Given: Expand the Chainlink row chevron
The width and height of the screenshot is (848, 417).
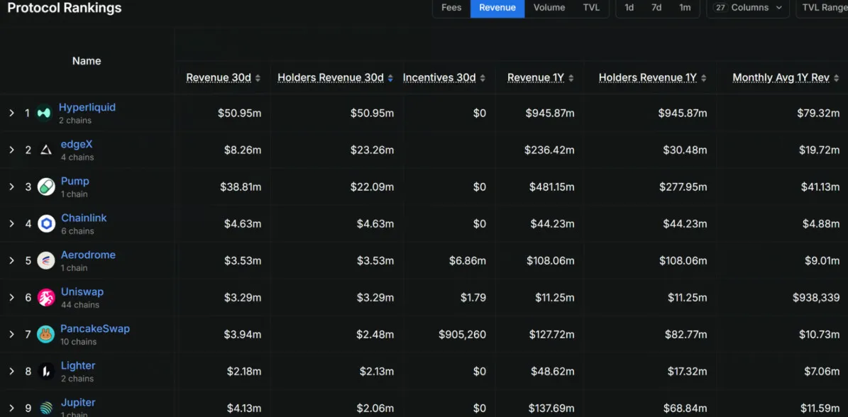Looking at the screenshot, I should coord(11,223).
